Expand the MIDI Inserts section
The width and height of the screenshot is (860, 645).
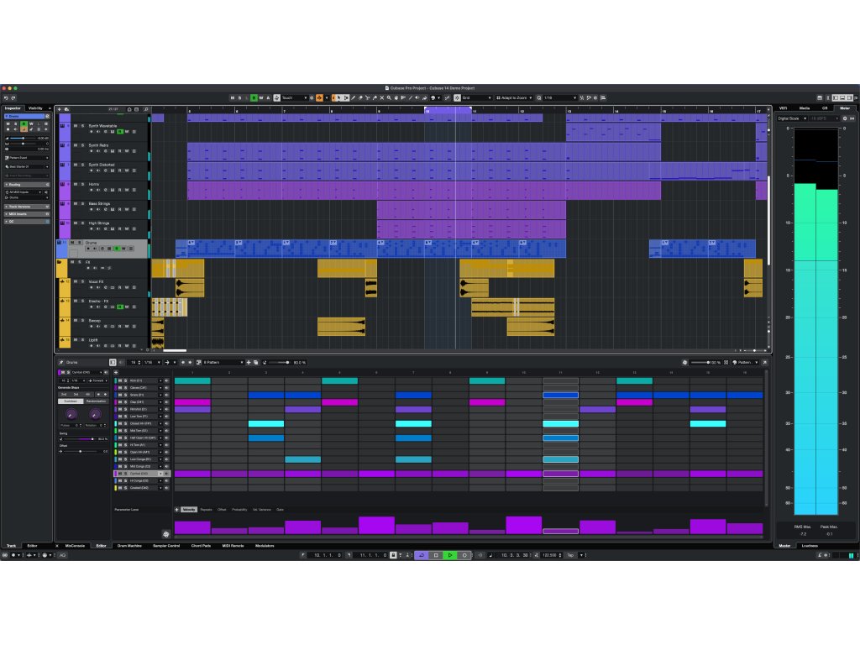(x=27, y=214)
